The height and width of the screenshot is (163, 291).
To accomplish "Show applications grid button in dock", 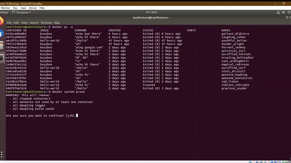I will (x=2, y=154).
